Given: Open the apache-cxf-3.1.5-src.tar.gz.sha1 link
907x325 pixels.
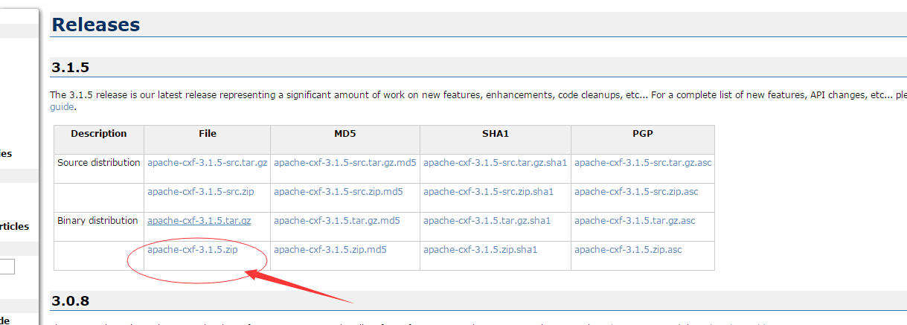Looking at the screenshot, I should tap(496, 163).
